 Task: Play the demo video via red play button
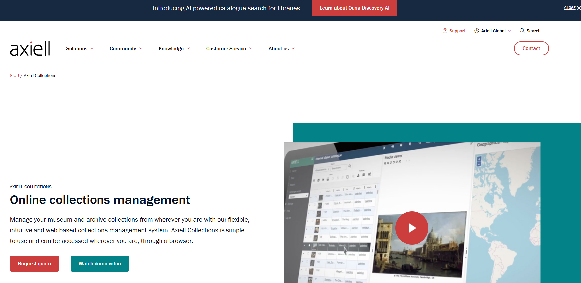point(412,228)
